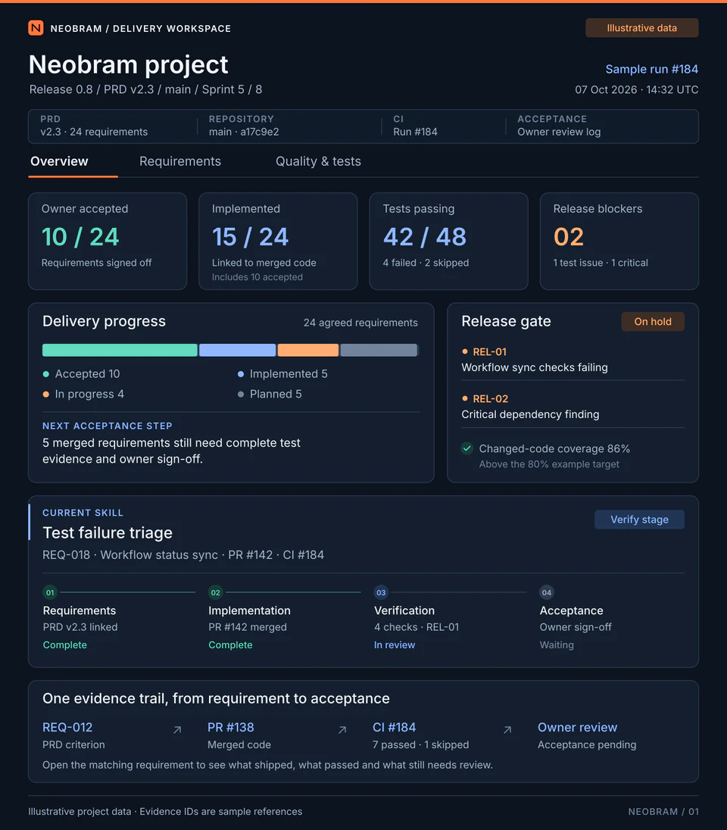Click the Test failure triage heading
The image size is (727, 830).
pos(108,532)
